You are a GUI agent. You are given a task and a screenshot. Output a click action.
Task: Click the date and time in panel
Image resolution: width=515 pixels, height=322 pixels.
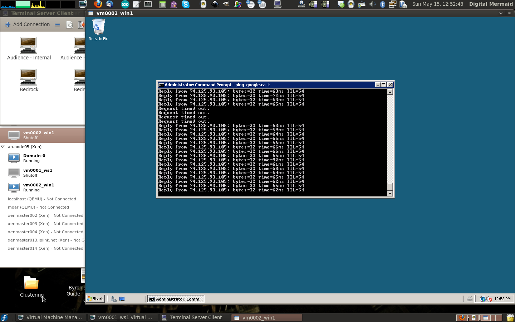click(x=437, y=4)
